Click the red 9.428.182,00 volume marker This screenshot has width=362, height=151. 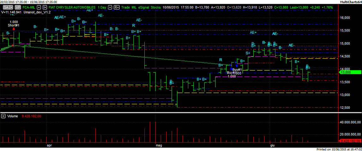(349, 141)
